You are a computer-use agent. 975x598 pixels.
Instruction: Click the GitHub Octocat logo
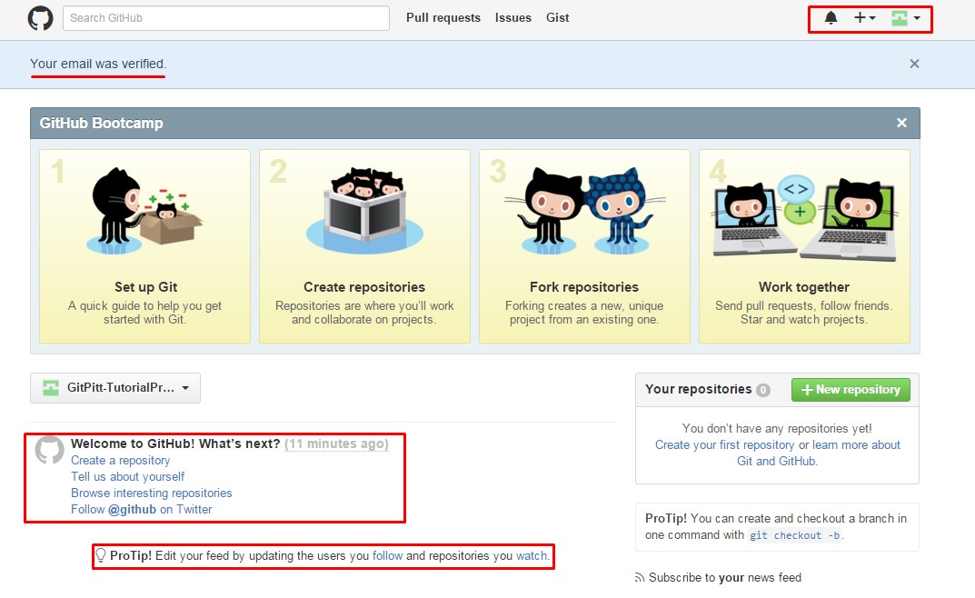pos(40,17)
